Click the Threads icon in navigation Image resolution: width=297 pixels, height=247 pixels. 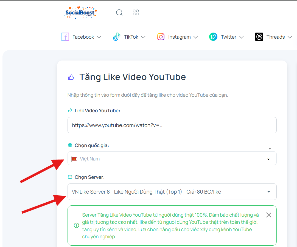tap(259, 37)
